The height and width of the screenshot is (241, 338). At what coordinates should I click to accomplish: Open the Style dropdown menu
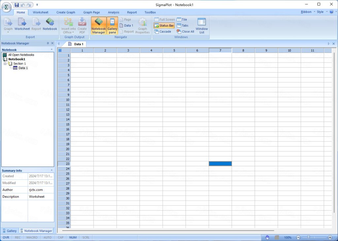322,12
